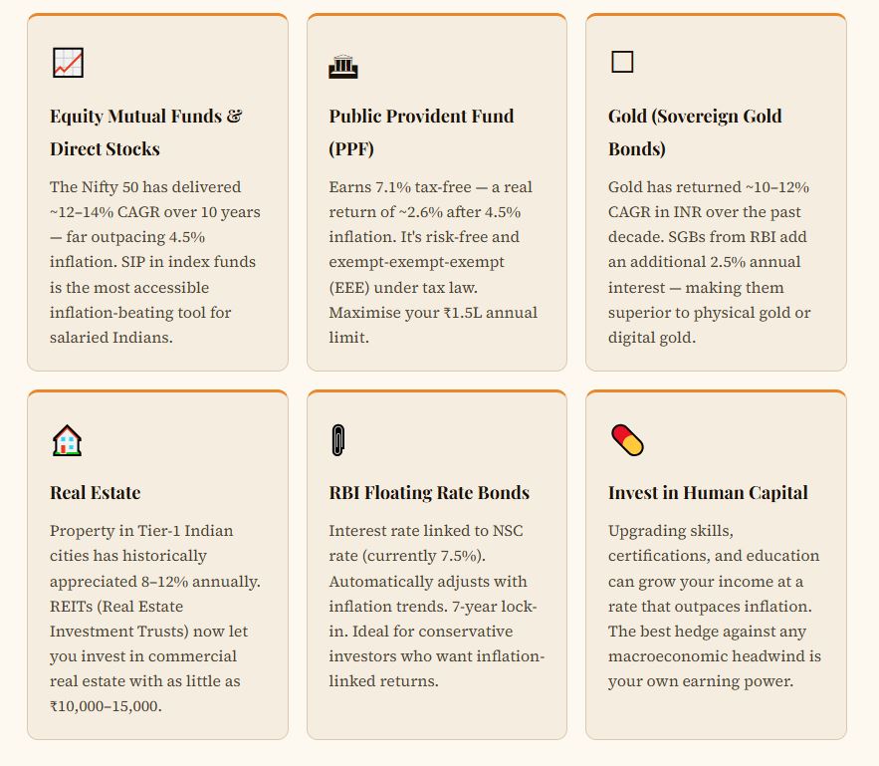
Task: Click the empty square gold icon
Action: [x=622, y=62]
